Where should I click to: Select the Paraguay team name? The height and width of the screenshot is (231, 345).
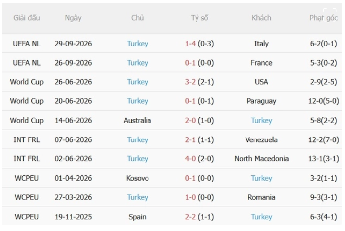(261, 101)
